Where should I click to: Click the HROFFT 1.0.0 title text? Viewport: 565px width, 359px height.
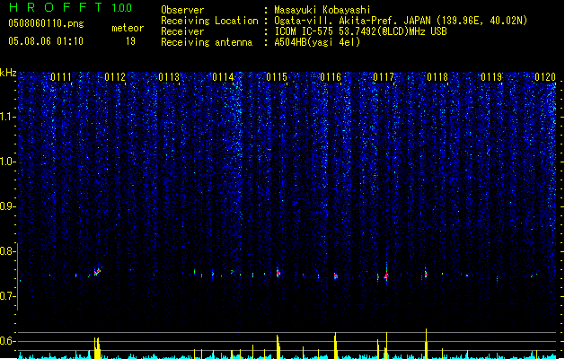click(71, 7)
